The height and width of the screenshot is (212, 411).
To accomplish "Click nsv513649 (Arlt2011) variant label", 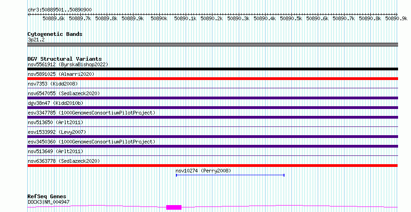I will coord(55,151).
